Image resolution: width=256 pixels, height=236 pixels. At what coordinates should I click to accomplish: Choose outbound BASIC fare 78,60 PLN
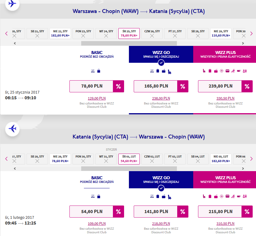point(91,86)
